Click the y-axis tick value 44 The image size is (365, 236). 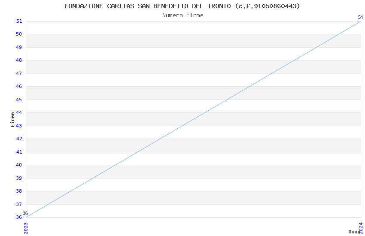click(19, 112)
